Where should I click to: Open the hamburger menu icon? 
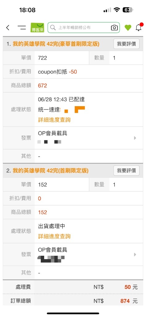22,28
